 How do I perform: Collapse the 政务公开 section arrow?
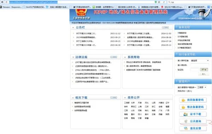pos(125,98)
